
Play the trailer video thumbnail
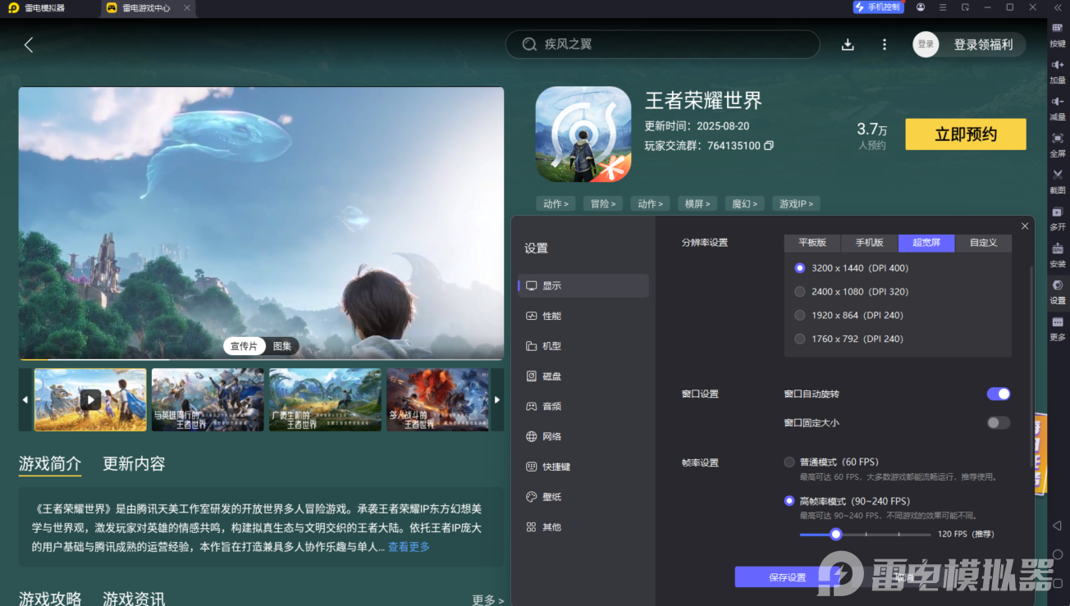pyautogui.click(x=89, y=399)
